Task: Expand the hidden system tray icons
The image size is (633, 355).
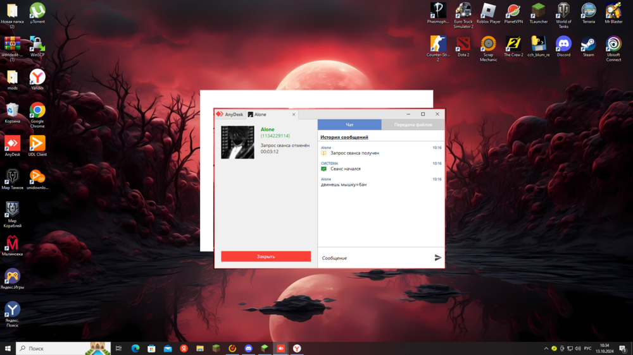Action: [x=546, y=349]
